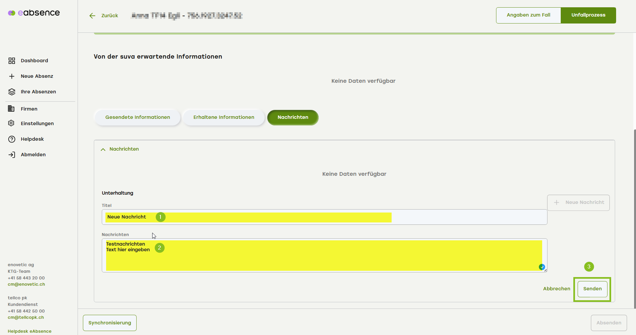636x335 pixels.
Task: Go back using the Zurück arrow
Action: click(x=93, y=16)
